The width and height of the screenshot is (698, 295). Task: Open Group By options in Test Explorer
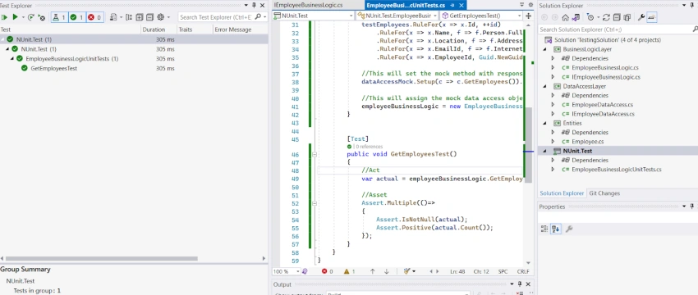[x=129, y=17]
